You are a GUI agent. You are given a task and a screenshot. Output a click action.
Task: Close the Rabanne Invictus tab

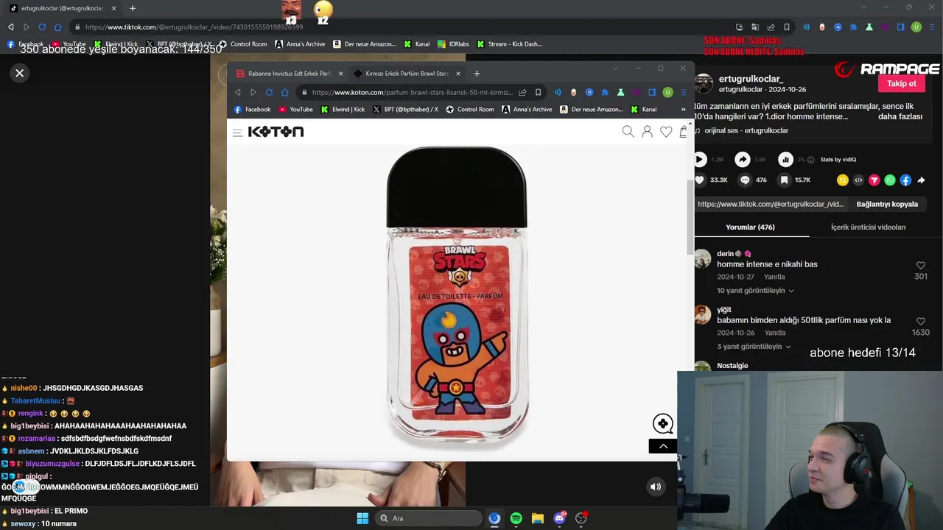tap(340, 74)
